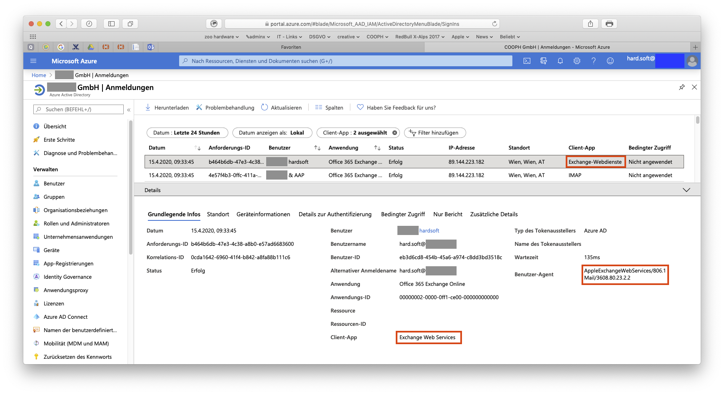This screenshot has width=724, height=395.
Task: Open the Apple bookmarks folder dropdown
Action: pyautogui.click(x=460, y=37)
